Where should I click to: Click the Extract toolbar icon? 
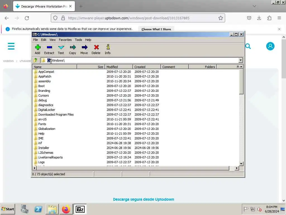(49, 49)
